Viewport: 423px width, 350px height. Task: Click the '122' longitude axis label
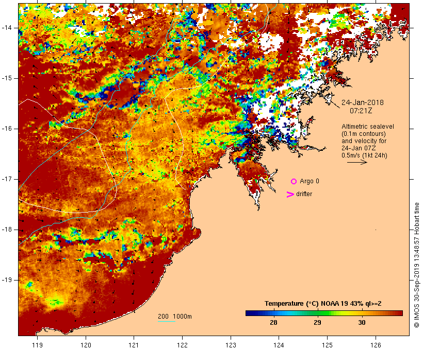coord(183,345)
